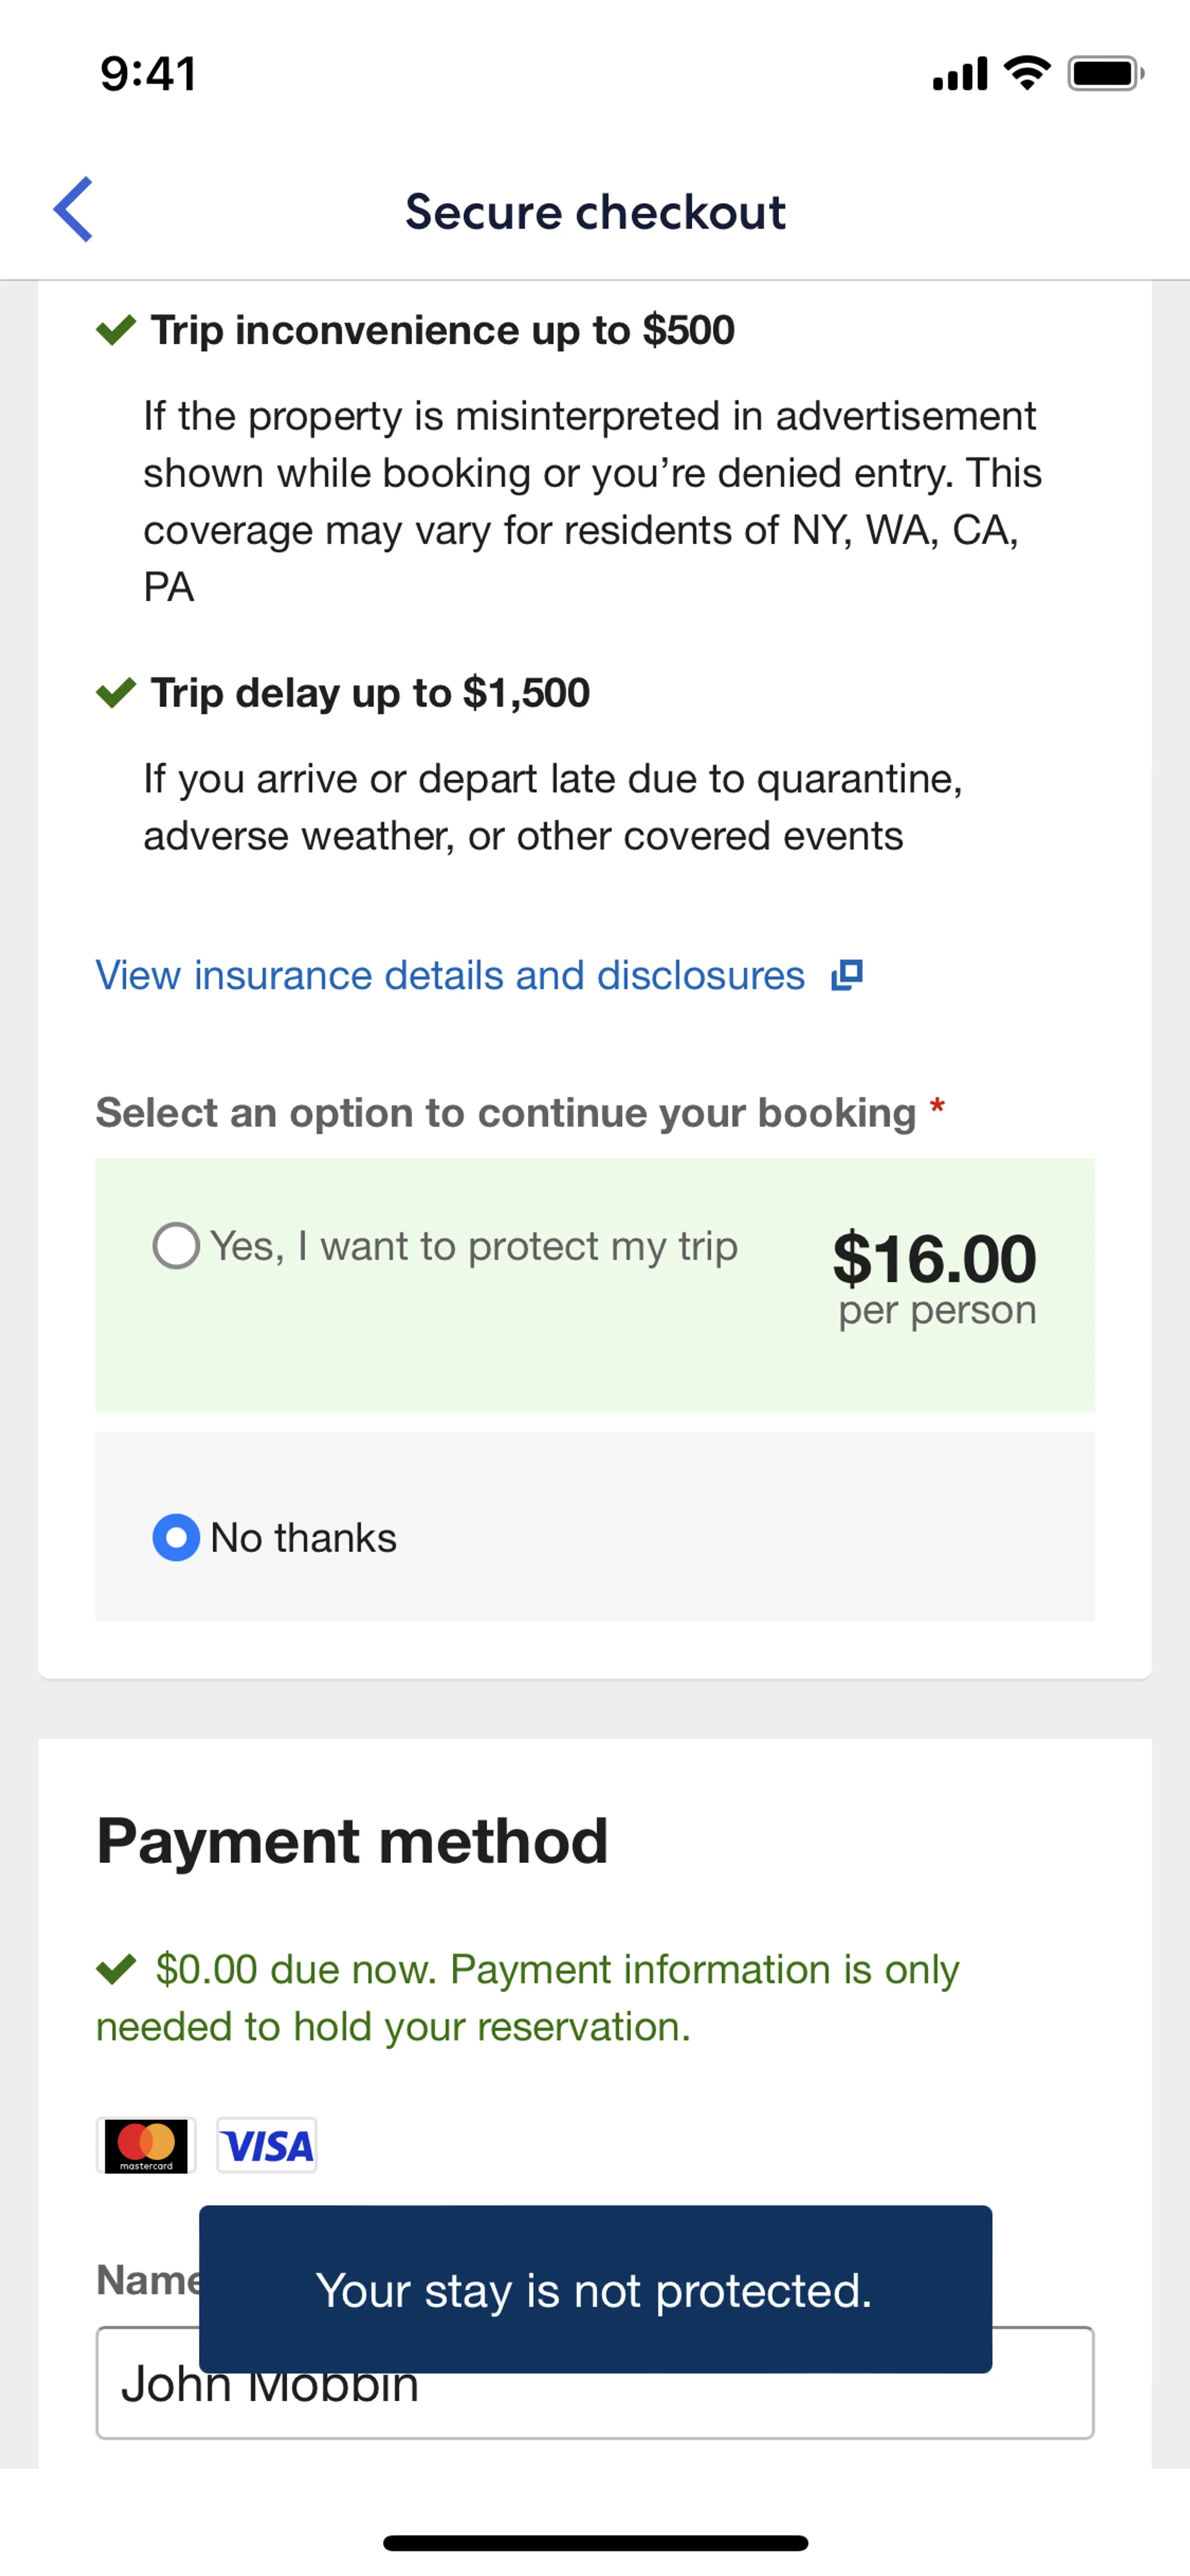Tap the Wi-Fi icon in status bar
1190x2576 pixels.
click(1027, 74)
